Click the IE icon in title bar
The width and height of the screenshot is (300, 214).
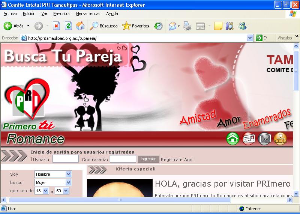4,5
